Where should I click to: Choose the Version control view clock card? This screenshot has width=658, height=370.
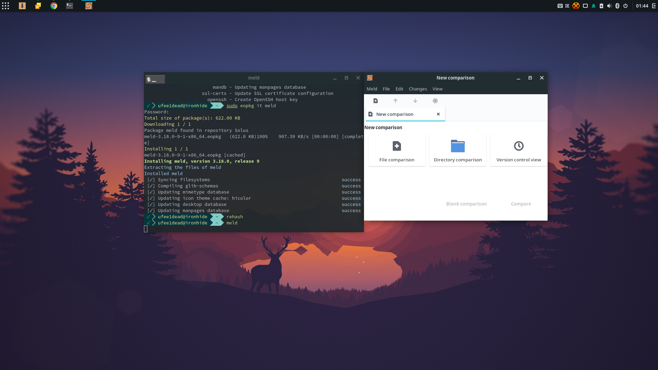point(519,150)
